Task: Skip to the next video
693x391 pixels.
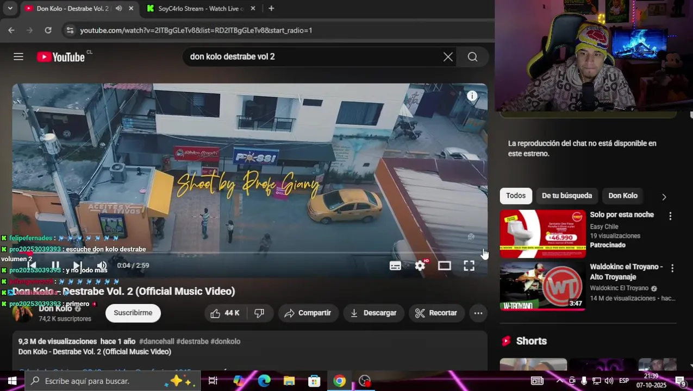Action: pos(78,266)
